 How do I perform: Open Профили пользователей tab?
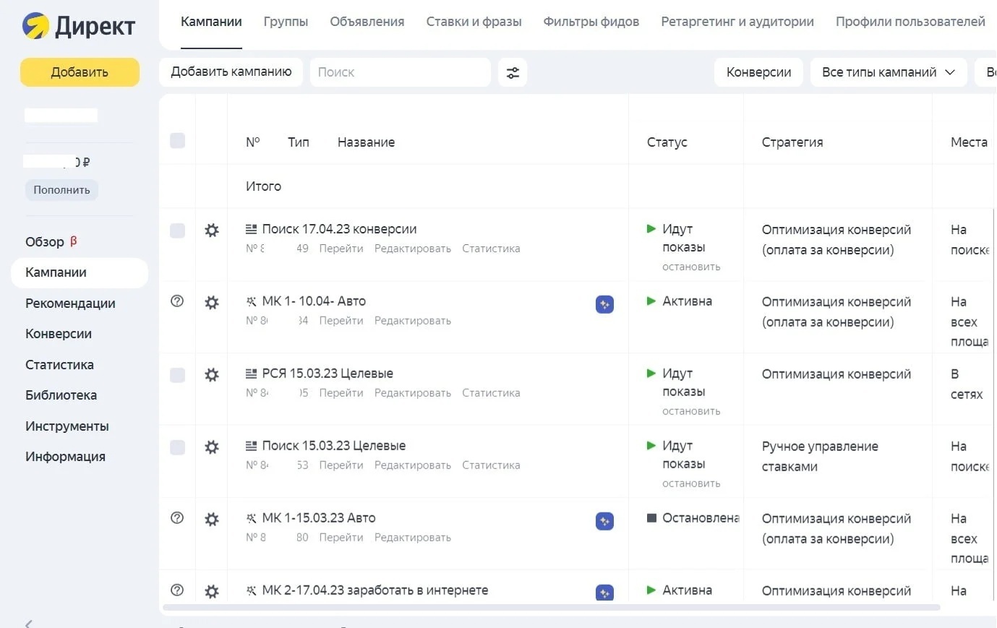(910, 22)
